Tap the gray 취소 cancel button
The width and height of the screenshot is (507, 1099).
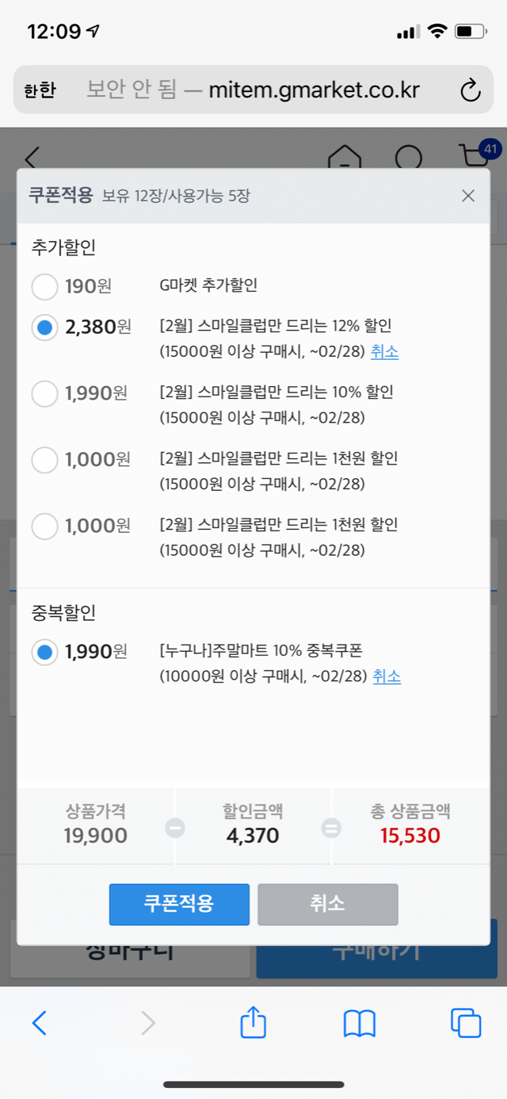pos(327,904)
